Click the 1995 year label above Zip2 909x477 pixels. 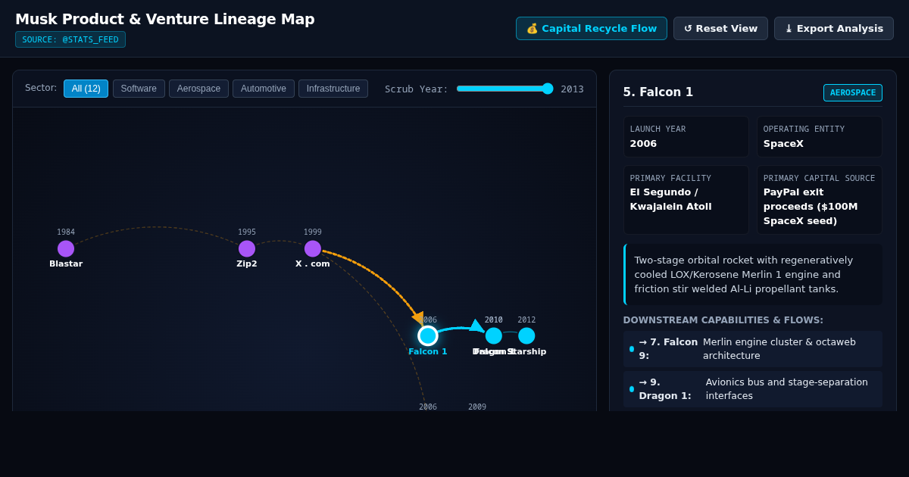247,232
